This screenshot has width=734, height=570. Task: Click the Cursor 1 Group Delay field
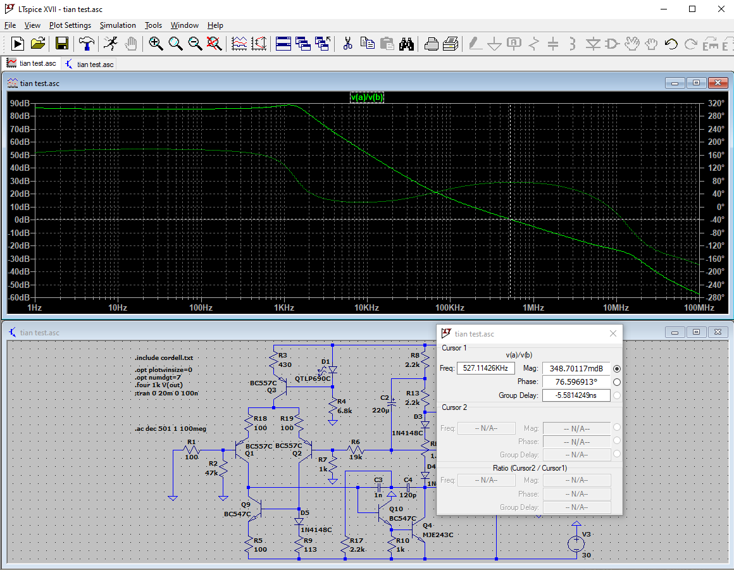[576, 395]
